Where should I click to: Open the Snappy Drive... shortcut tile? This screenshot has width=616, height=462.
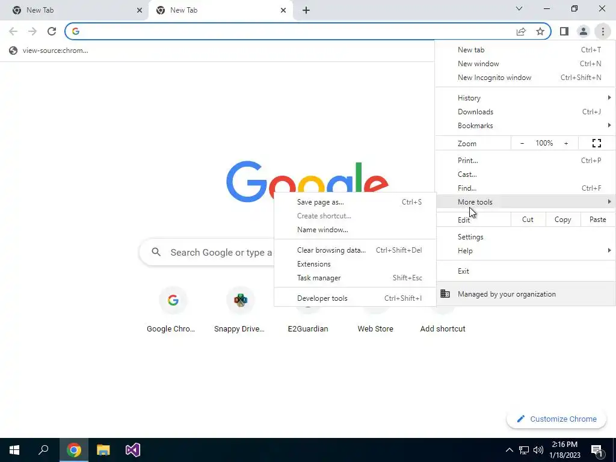point(239,310)
